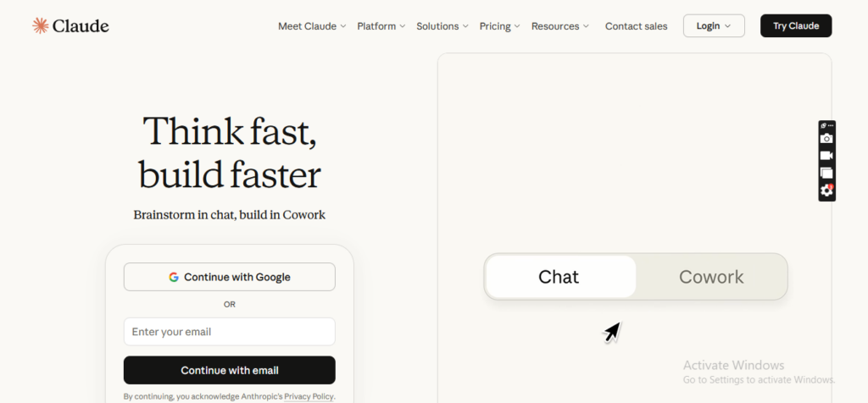Click Contact sales in the navigation
The width and height of the screenshot is (868, 403).
636,26
